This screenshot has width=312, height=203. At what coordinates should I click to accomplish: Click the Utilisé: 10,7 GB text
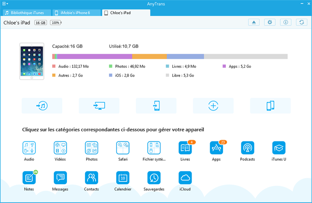124,46
